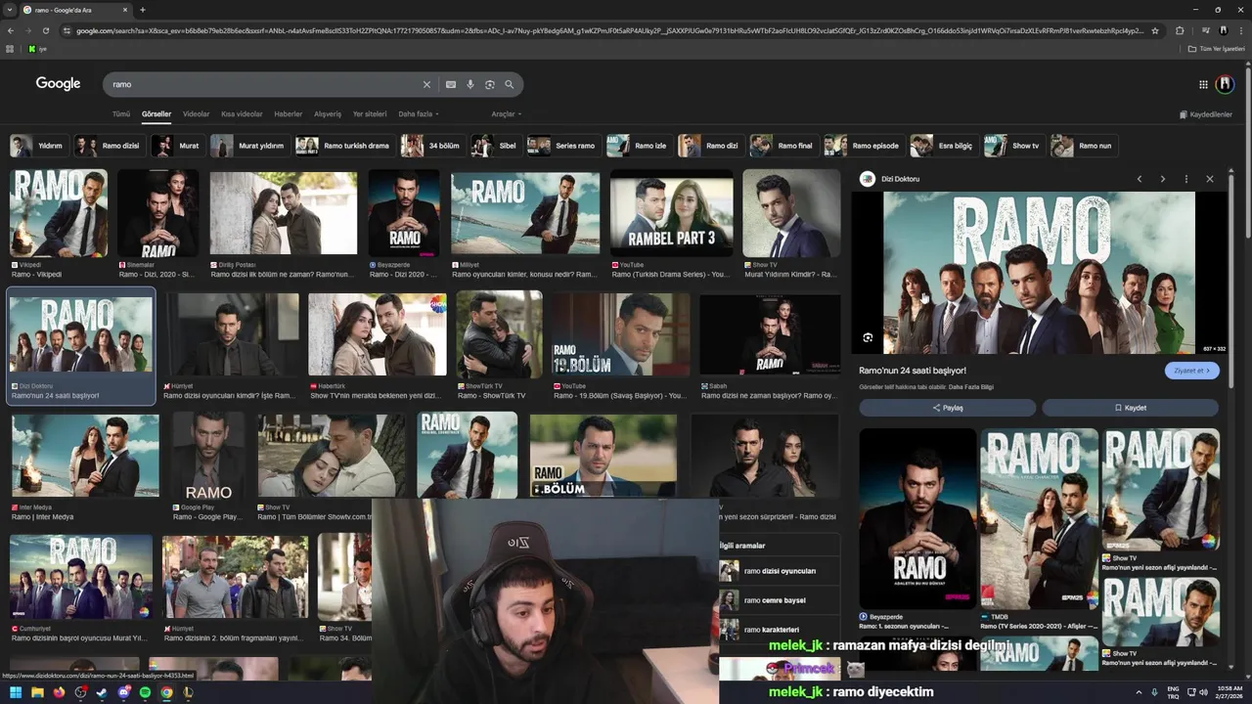Click the Ziyaret et button
1252x704 pixels.
pyautogui.click(x=1191, y=371)
